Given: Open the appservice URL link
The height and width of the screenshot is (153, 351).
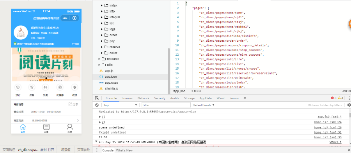Looking at the screenshot, I should coord(158,112).
